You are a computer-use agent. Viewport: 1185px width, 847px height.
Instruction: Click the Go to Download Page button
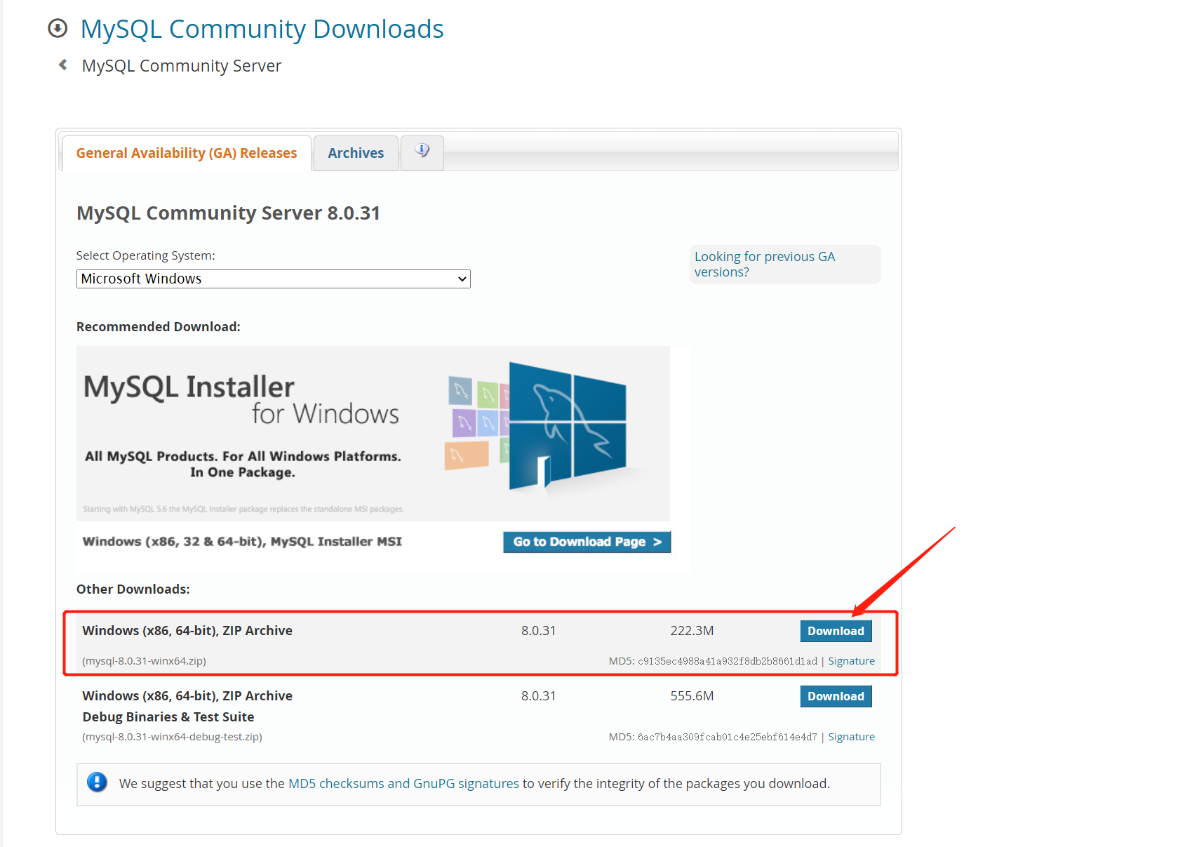click(587, 542)
